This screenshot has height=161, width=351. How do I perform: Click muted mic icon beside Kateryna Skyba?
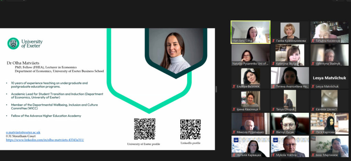pyautogui.click(x=274, y=64)
